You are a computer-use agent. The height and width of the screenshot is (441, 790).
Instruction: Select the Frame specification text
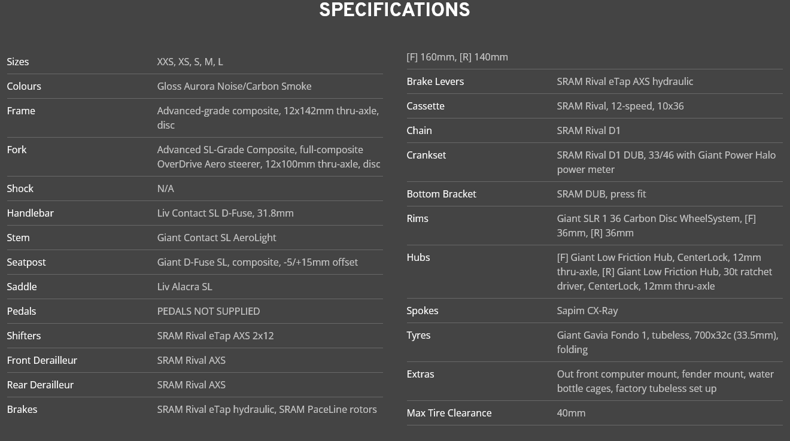coord(268,118)
